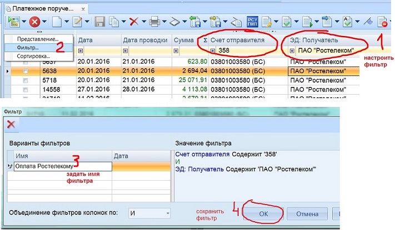Viewport: 395px width, 230px height.
Task: Click the ЭД: Получатель column header
Action: point(323,40)
